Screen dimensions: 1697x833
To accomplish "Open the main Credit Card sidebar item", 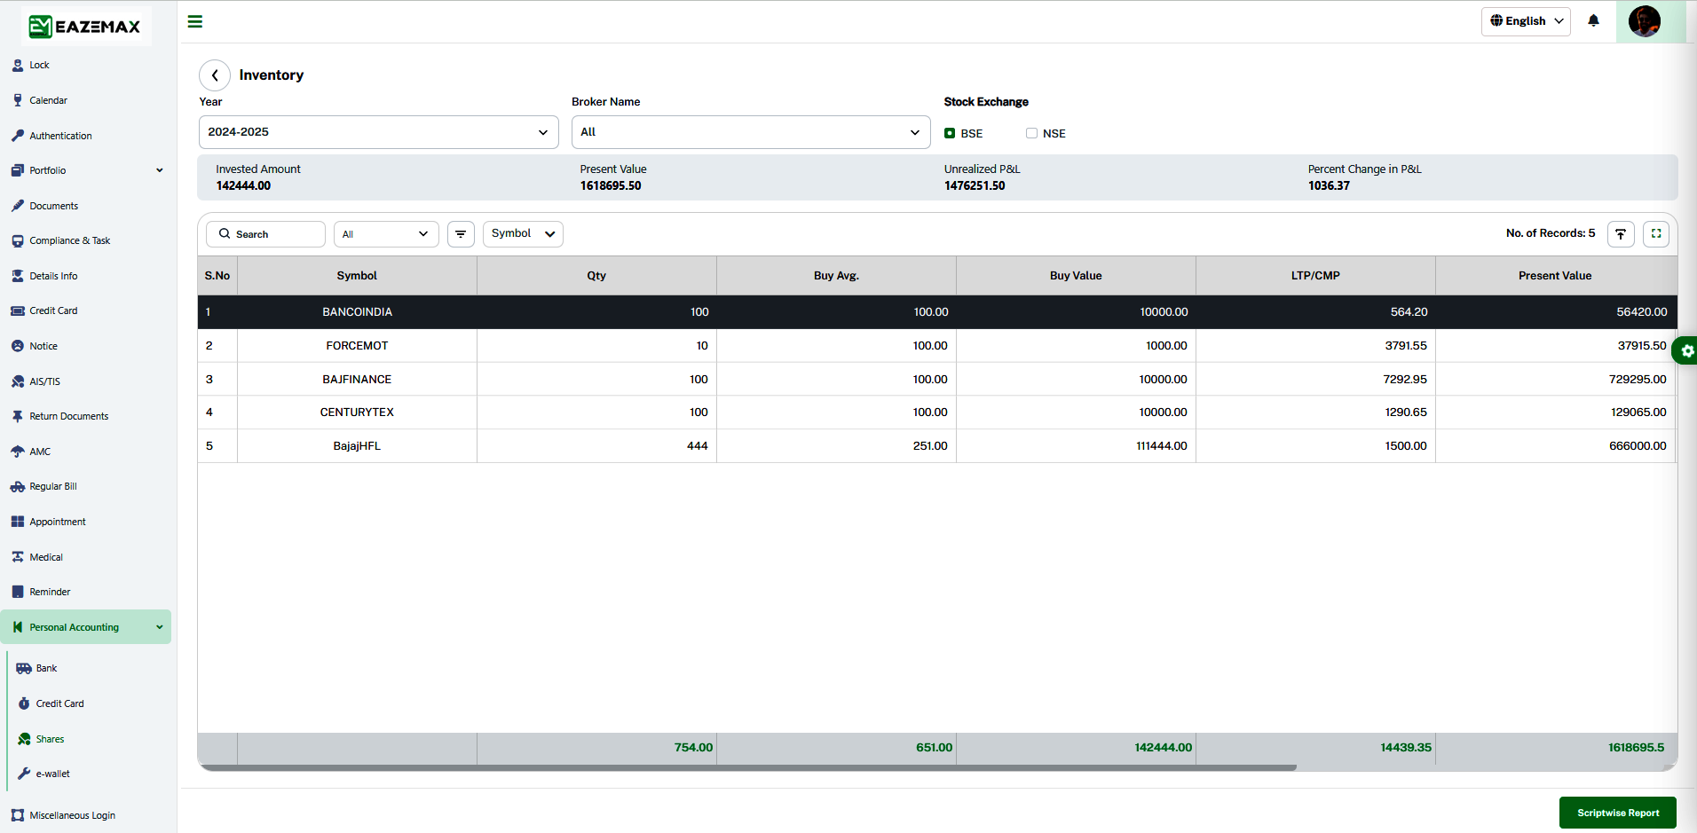I will pyautogui.click(x=53, y=310).
